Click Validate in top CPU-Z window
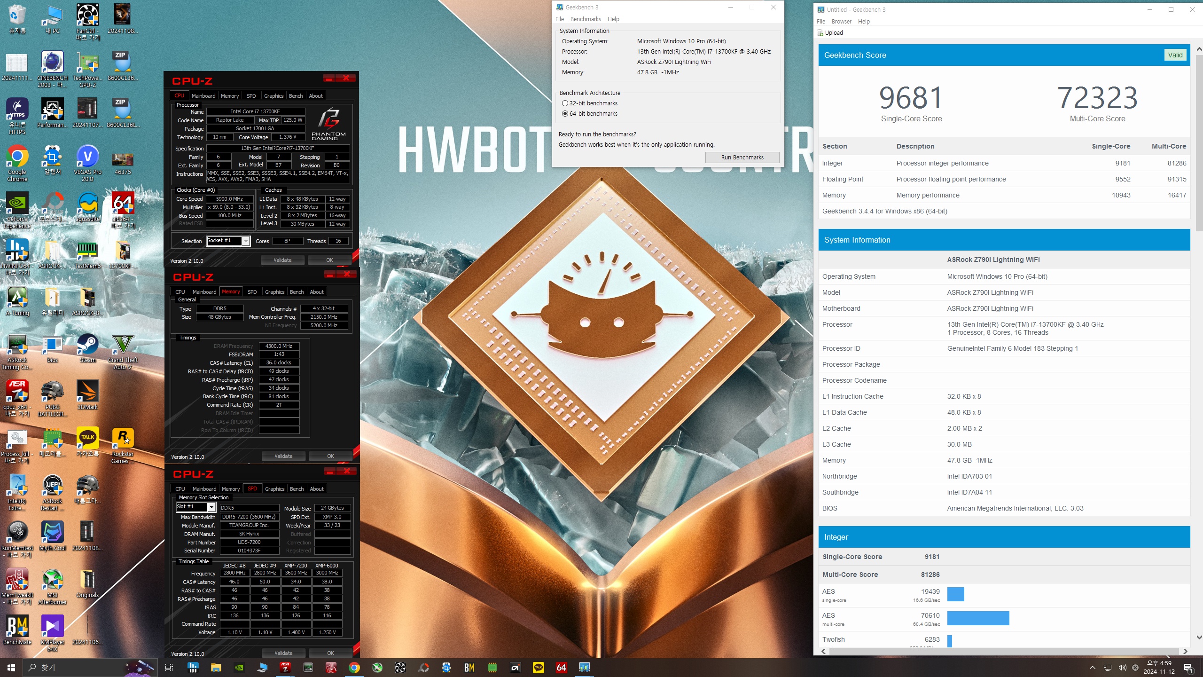Screen dimensions: 1203x677 [282, 260]
